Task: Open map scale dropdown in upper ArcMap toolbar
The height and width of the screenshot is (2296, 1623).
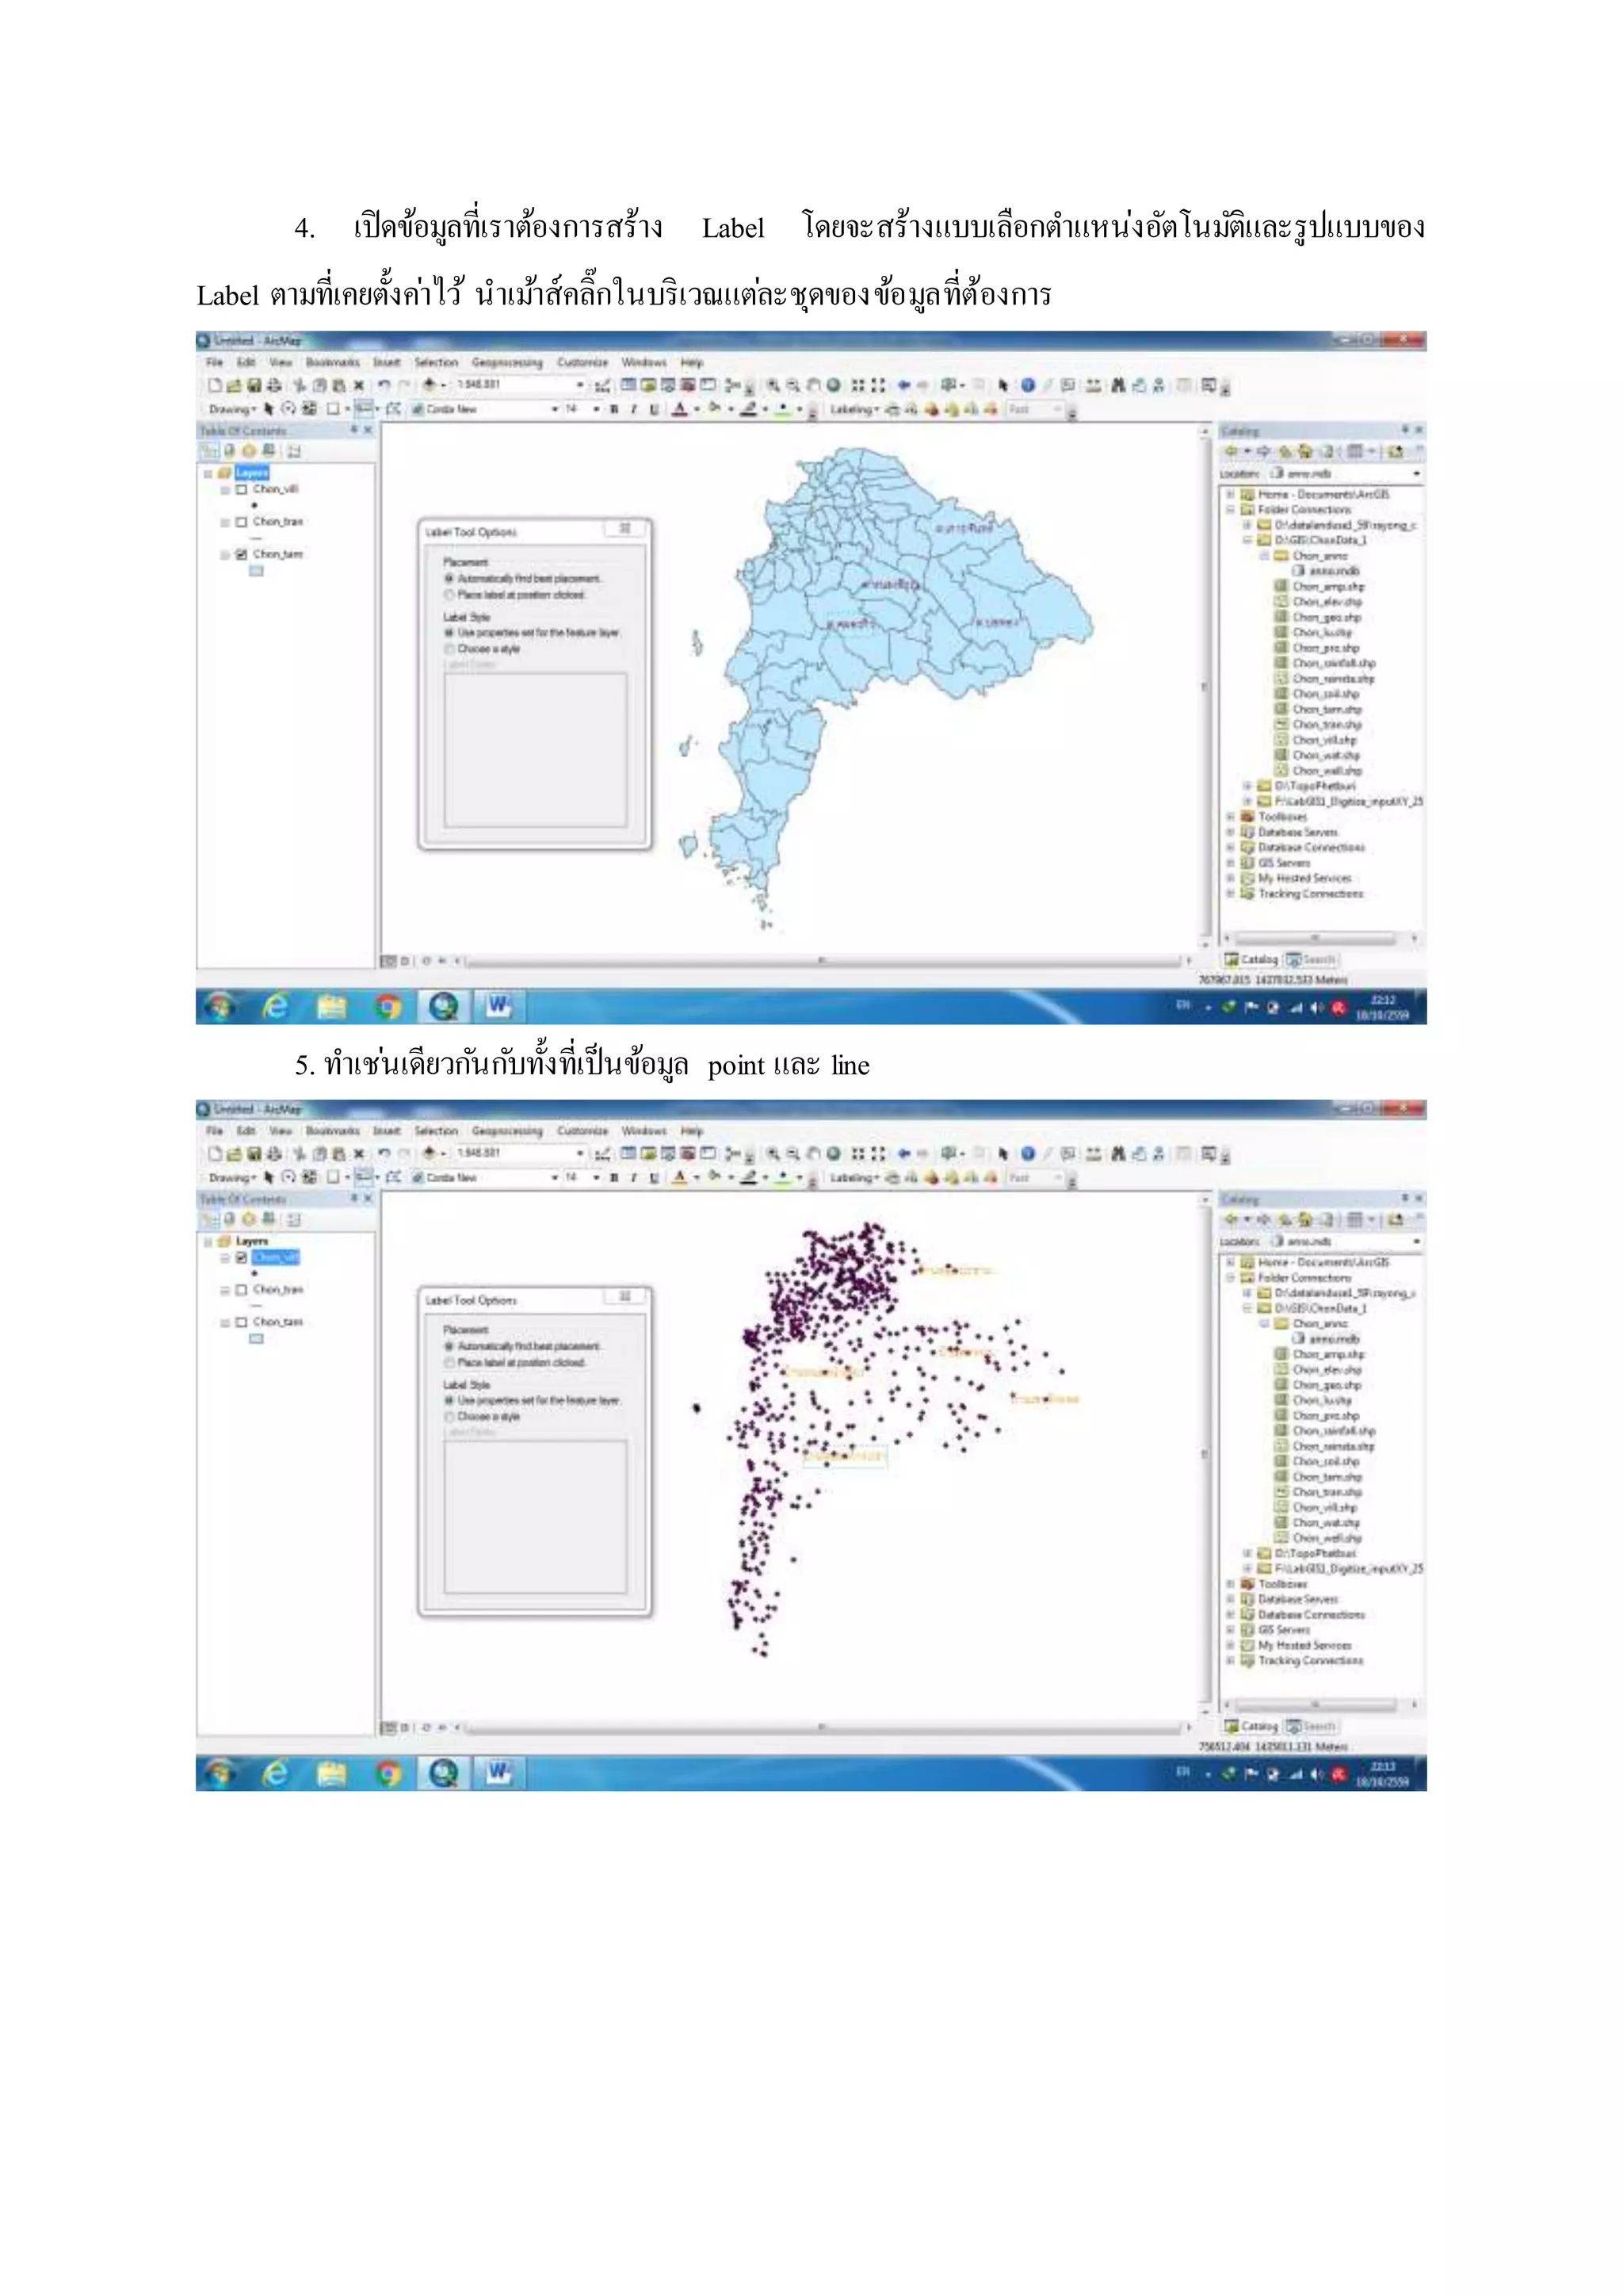Action: tap(579, 385)
